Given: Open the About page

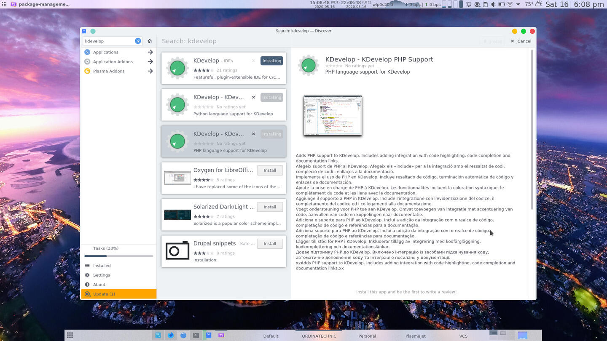Looking at the screenshot, I should (118, 285).
